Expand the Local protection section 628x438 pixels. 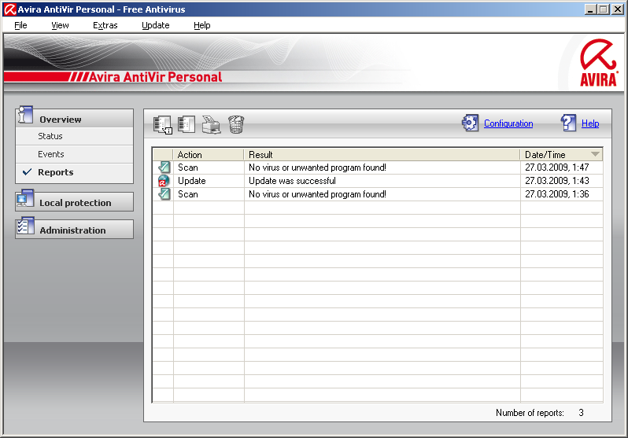point(75,202)
